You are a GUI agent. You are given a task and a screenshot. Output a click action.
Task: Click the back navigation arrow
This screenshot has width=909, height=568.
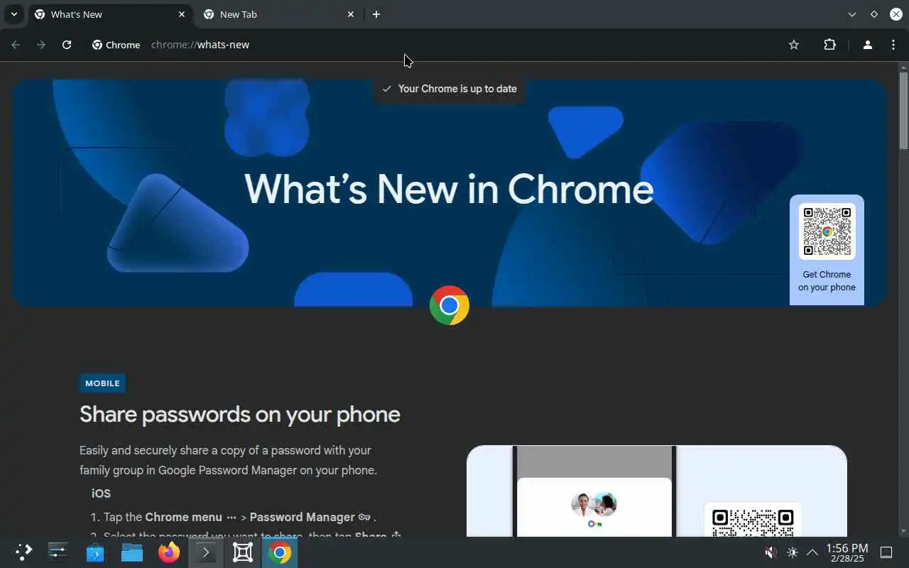click(16, 45)
